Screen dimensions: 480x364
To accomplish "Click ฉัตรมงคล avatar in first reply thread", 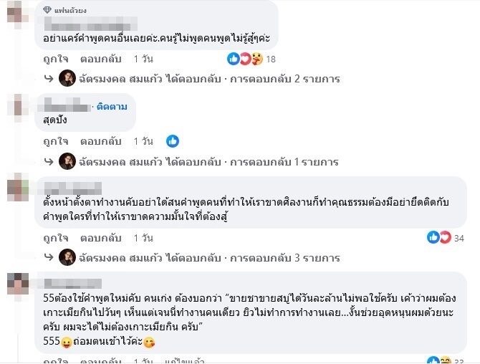I will click(x=67, y=79).
